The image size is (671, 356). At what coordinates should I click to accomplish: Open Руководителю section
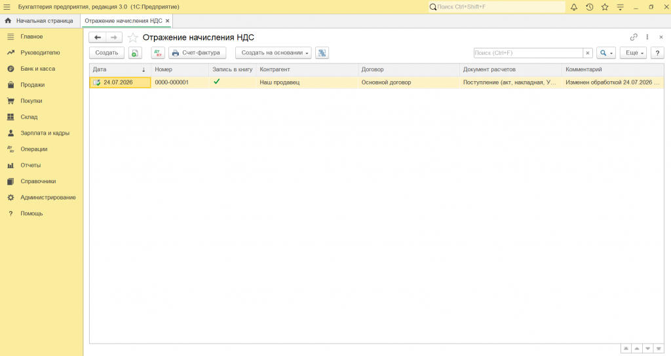[40, 52]
